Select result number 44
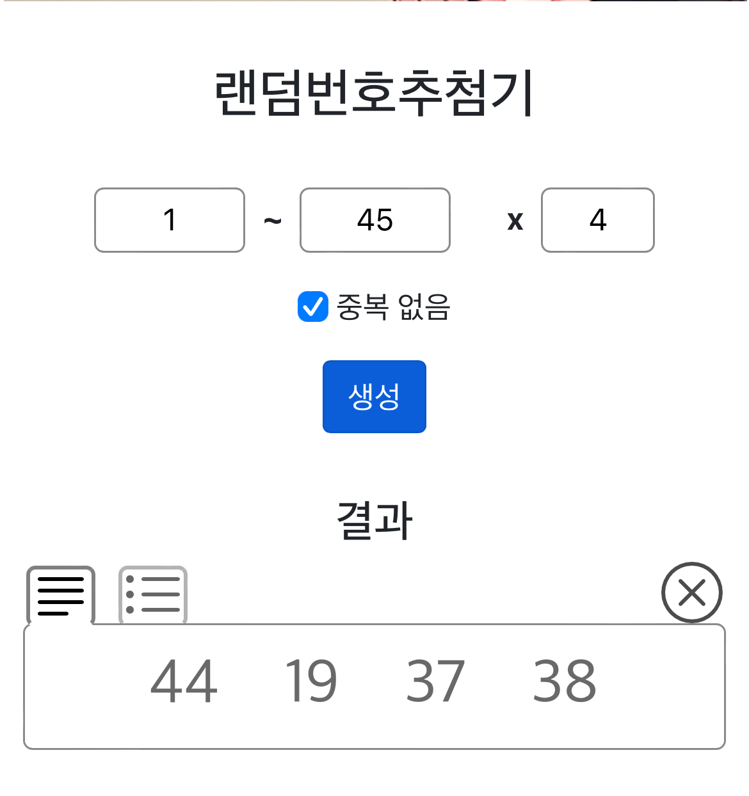The width and height of the screenshot is (749, 796). click(x=184, y=681)
